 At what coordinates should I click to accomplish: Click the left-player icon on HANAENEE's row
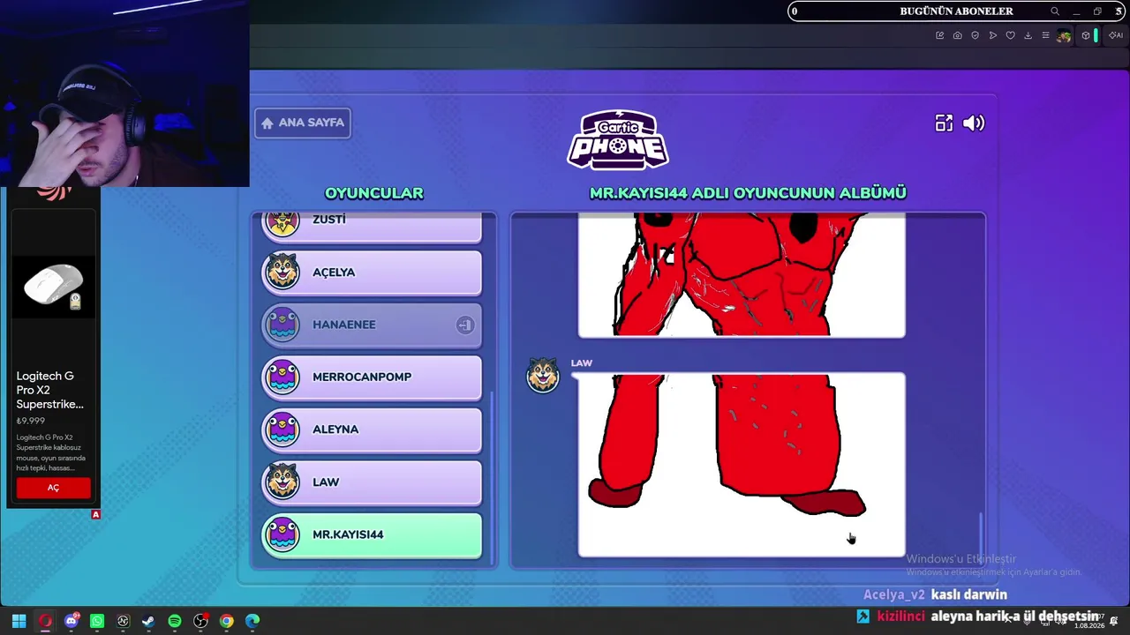click(464, 325)
